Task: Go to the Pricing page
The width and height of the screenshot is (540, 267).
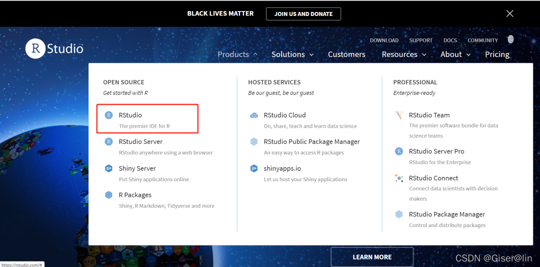Action: [497, 54]
